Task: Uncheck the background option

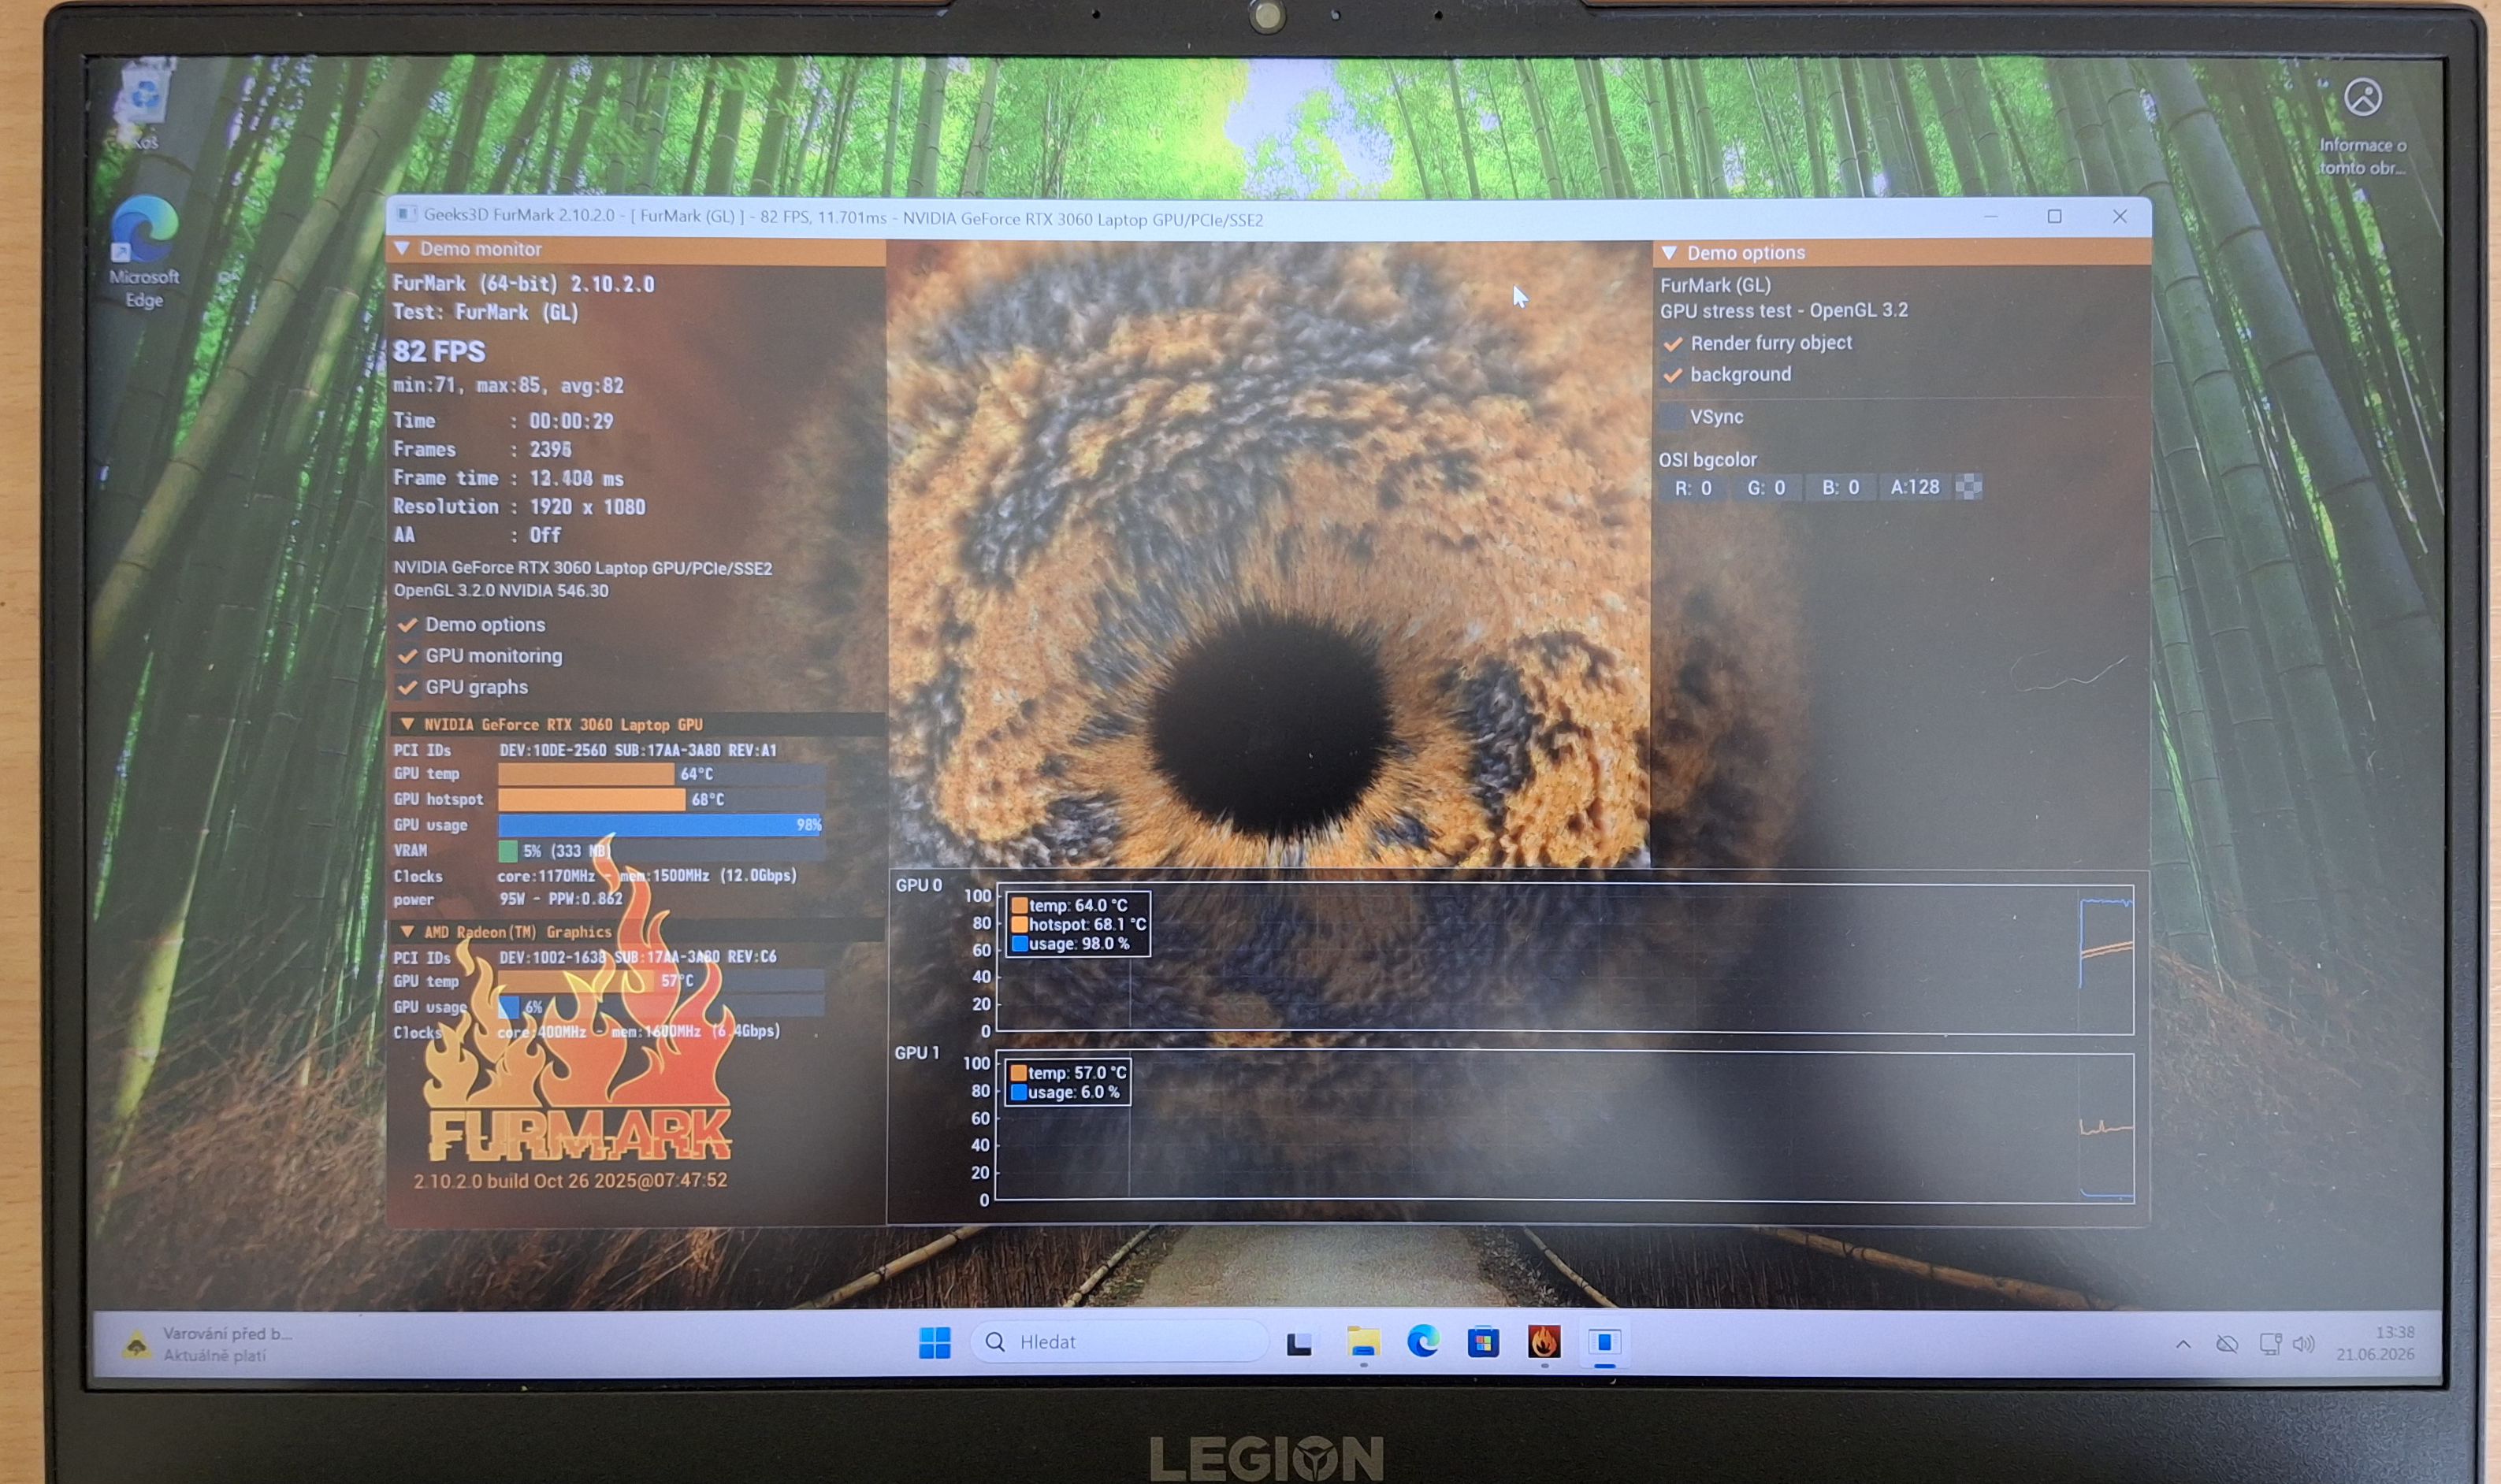Action: click(1673, 375)
